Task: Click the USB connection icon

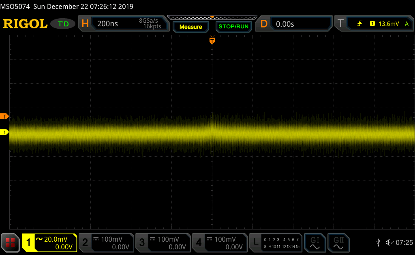Action: [x=378, y=242]
